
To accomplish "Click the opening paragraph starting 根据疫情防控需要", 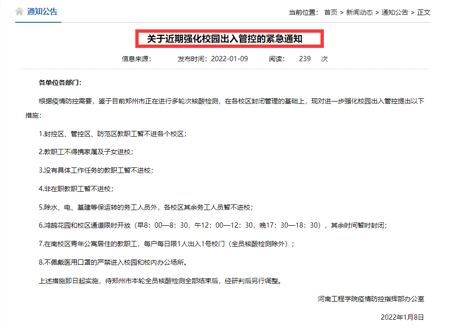I will click(225, 108).
